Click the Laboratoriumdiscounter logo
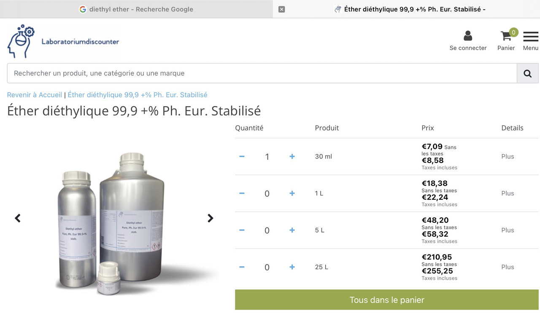 coord(63,41)
